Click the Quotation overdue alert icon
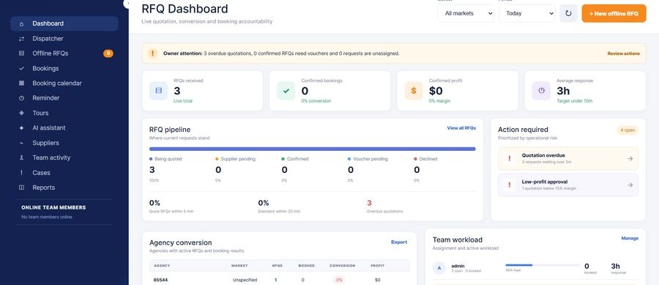659x285 pixels. coord(510,158)
